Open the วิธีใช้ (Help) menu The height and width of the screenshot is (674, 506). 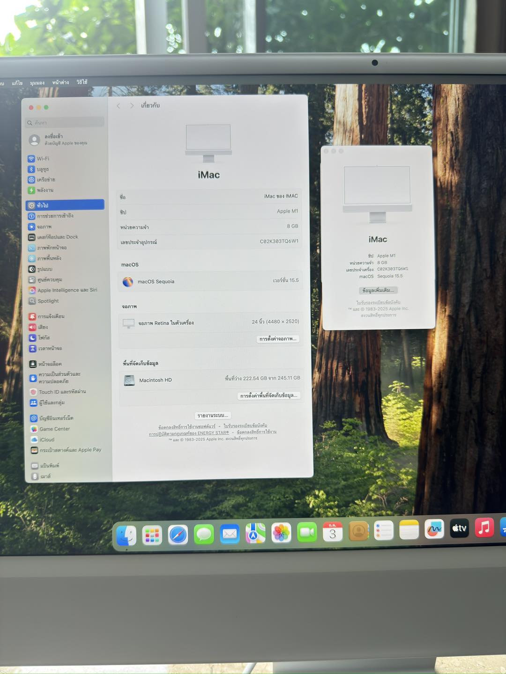pos(82,82)
